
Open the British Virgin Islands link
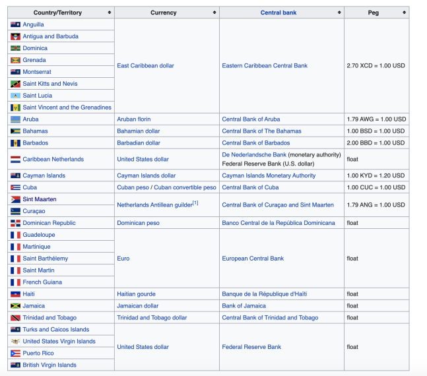[49, 365]
